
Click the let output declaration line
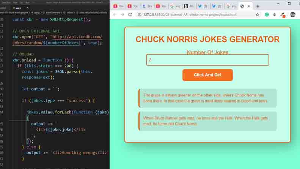point(41,89)
